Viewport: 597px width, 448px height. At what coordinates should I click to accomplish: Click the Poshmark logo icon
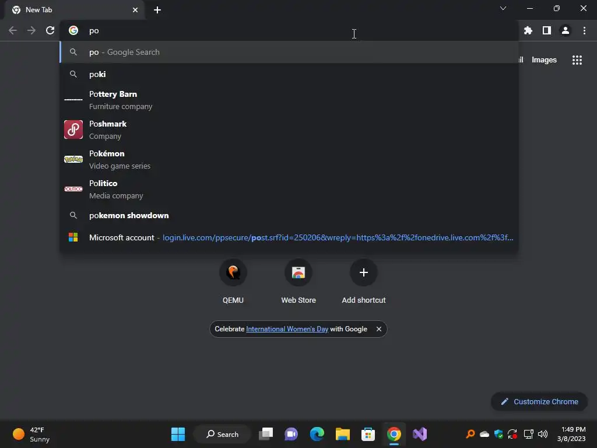coord(73,129)
